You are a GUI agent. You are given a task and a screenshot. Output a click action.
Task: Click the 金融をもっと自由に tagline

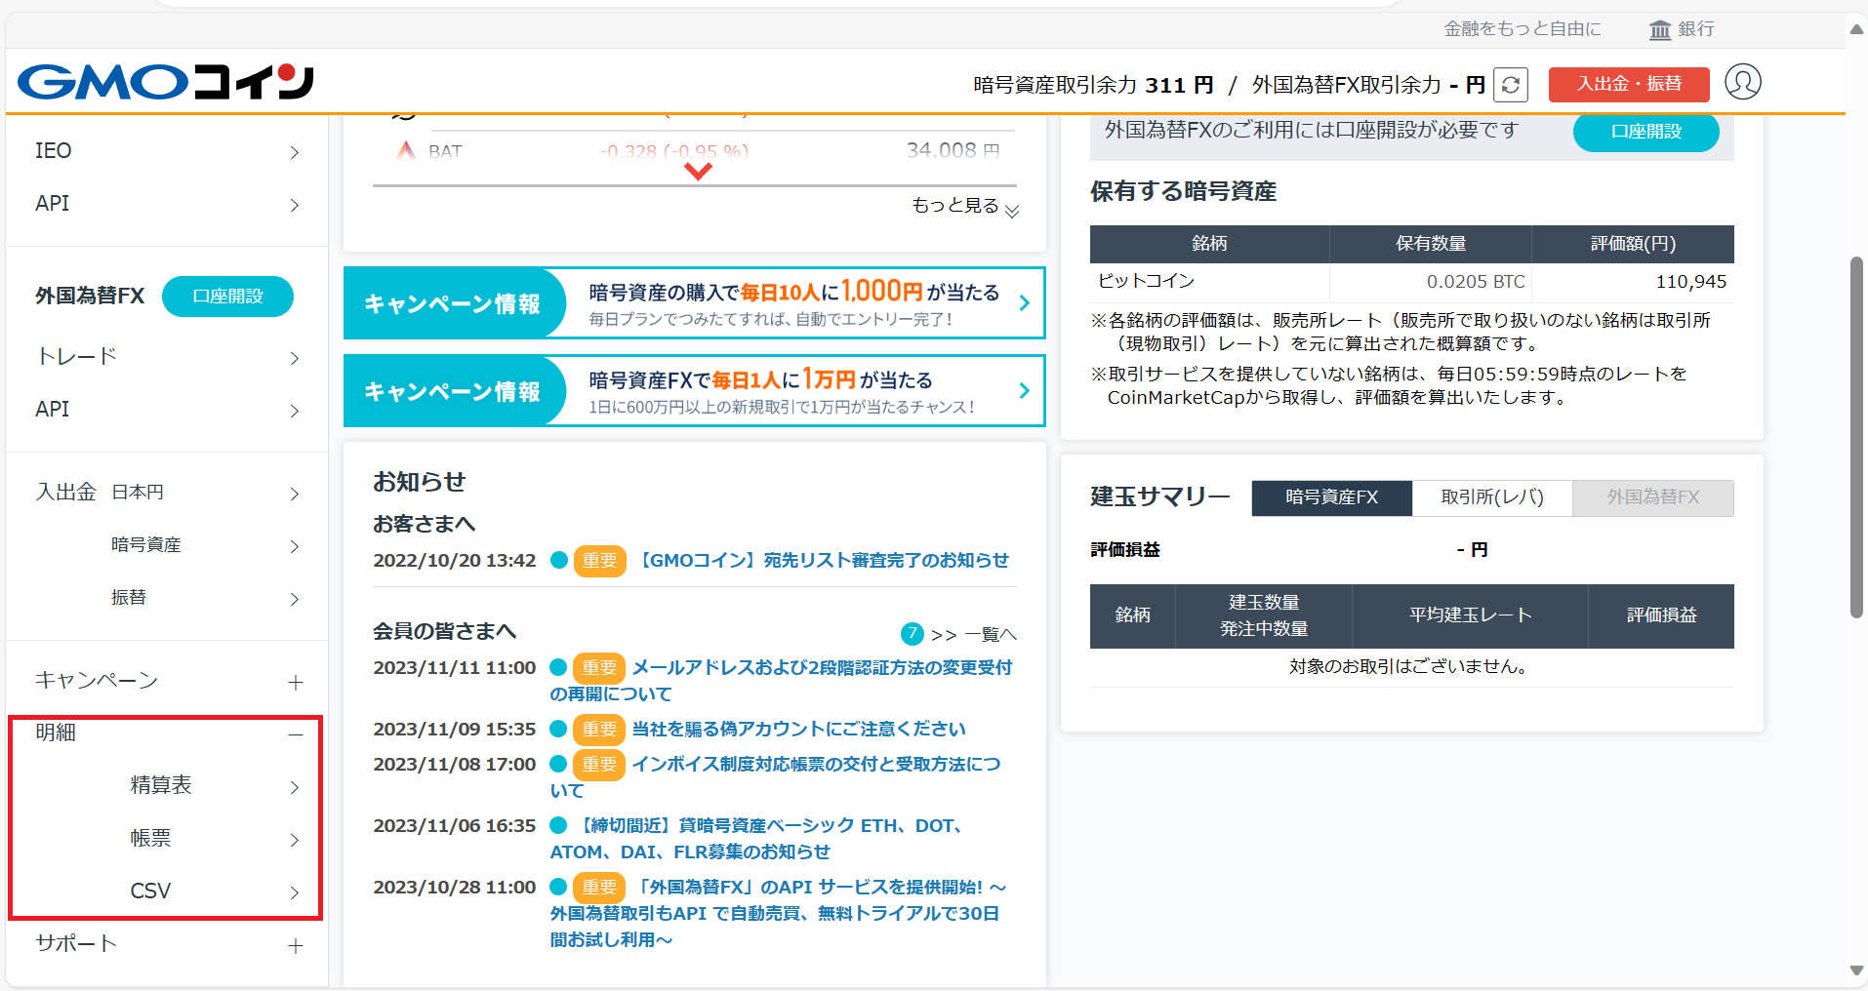[1523, 29]
